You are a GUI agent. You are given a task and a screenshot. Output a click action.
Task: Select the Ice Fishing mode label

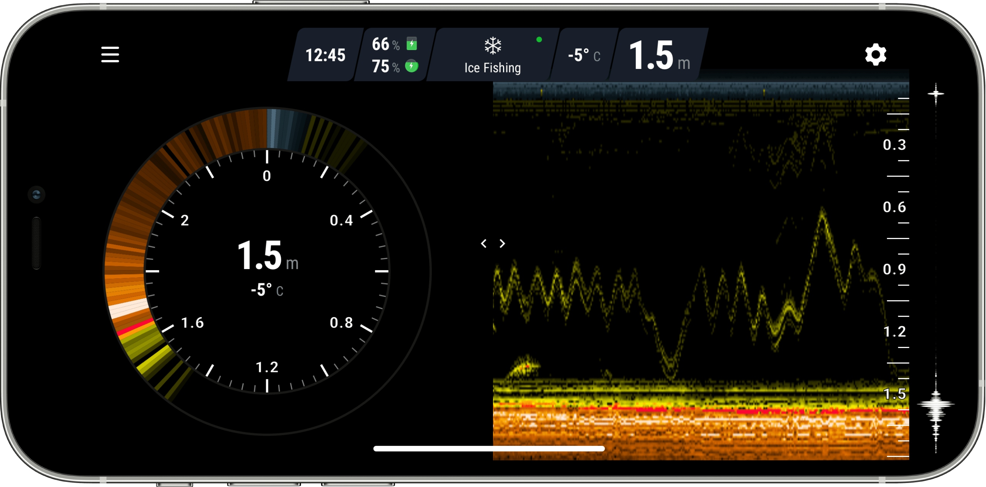pos(492,68)
